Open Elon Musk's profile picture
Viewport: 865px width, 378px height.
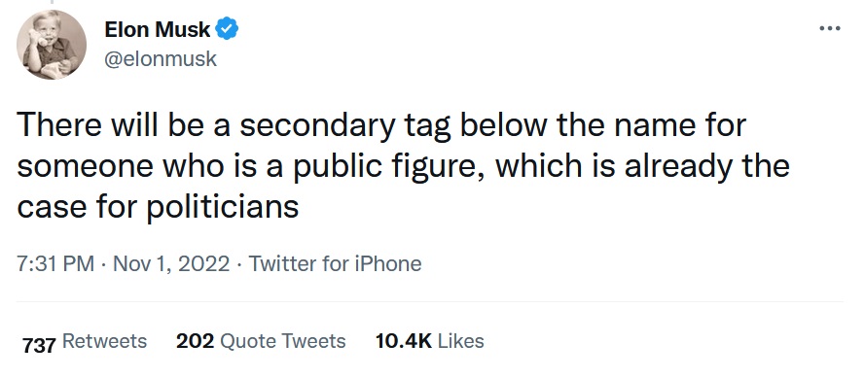click(52, 45)
